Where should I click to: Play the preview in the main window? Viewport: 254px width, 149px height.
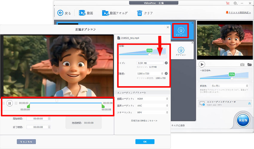pos(202,64)
